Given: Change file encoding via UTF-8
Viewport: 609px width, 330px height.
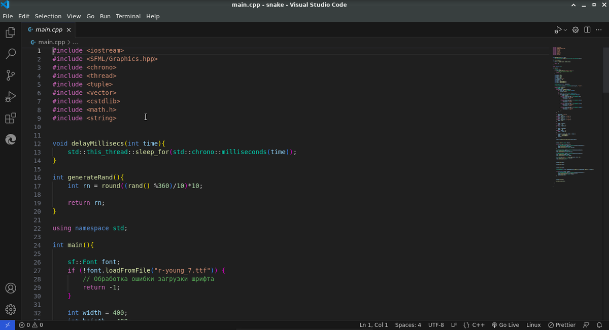Looking at the screenshot, I should (436, 325).
